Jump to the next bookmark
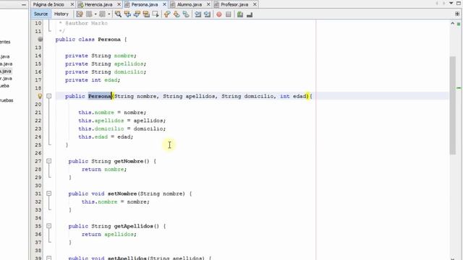The image size is (463, 260). [x=177, y=14]
